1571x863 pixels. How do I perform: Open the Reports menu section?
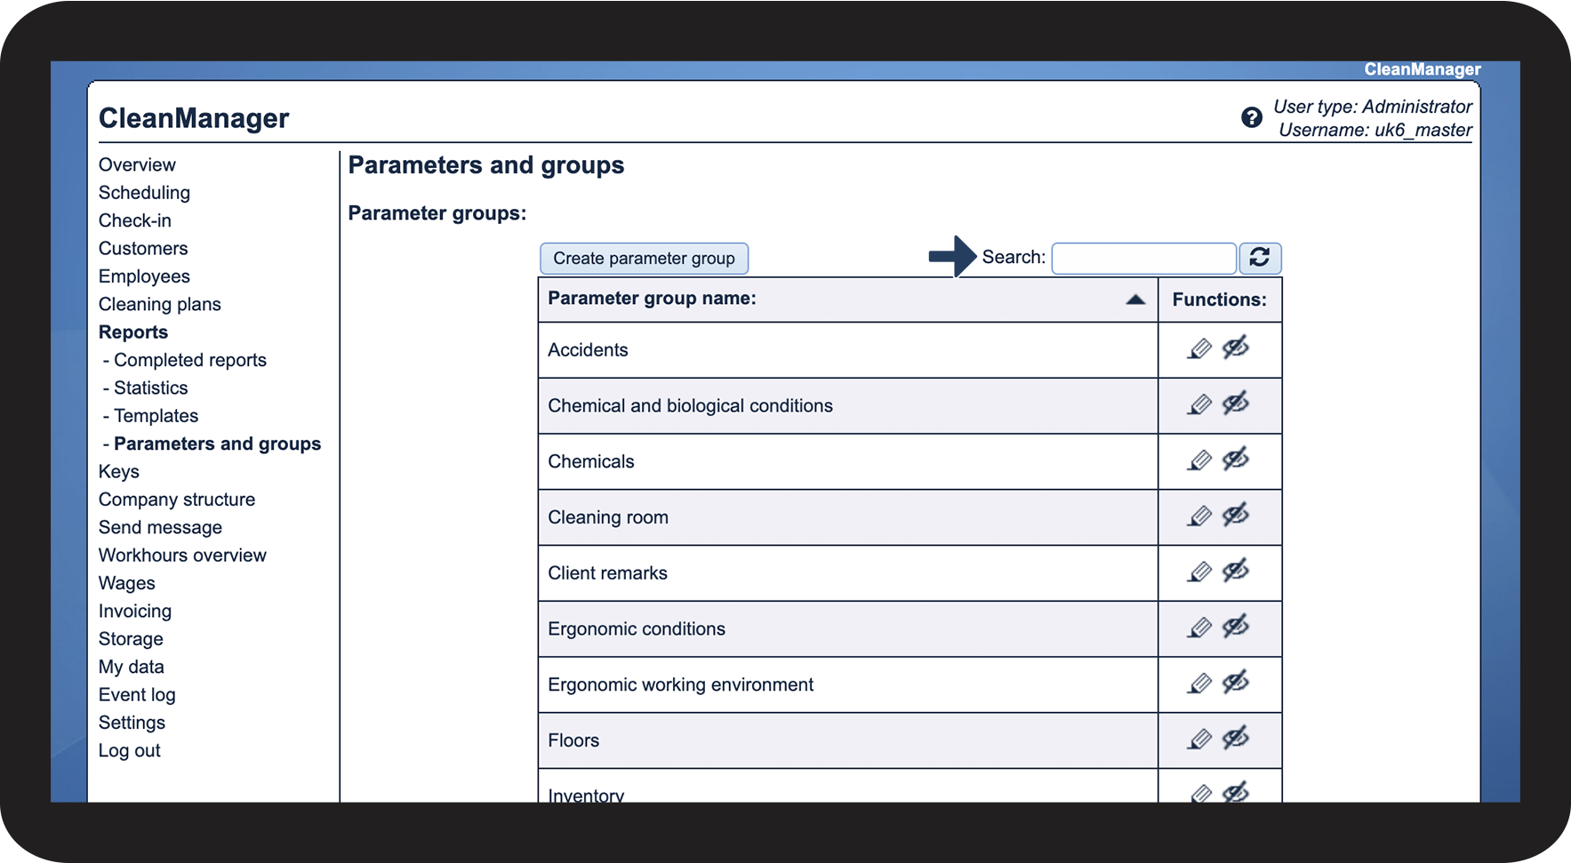click(x=133, y=332)
